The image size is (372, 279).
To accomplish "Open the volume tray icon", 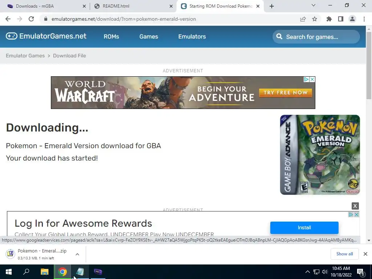I will [324, 272].
